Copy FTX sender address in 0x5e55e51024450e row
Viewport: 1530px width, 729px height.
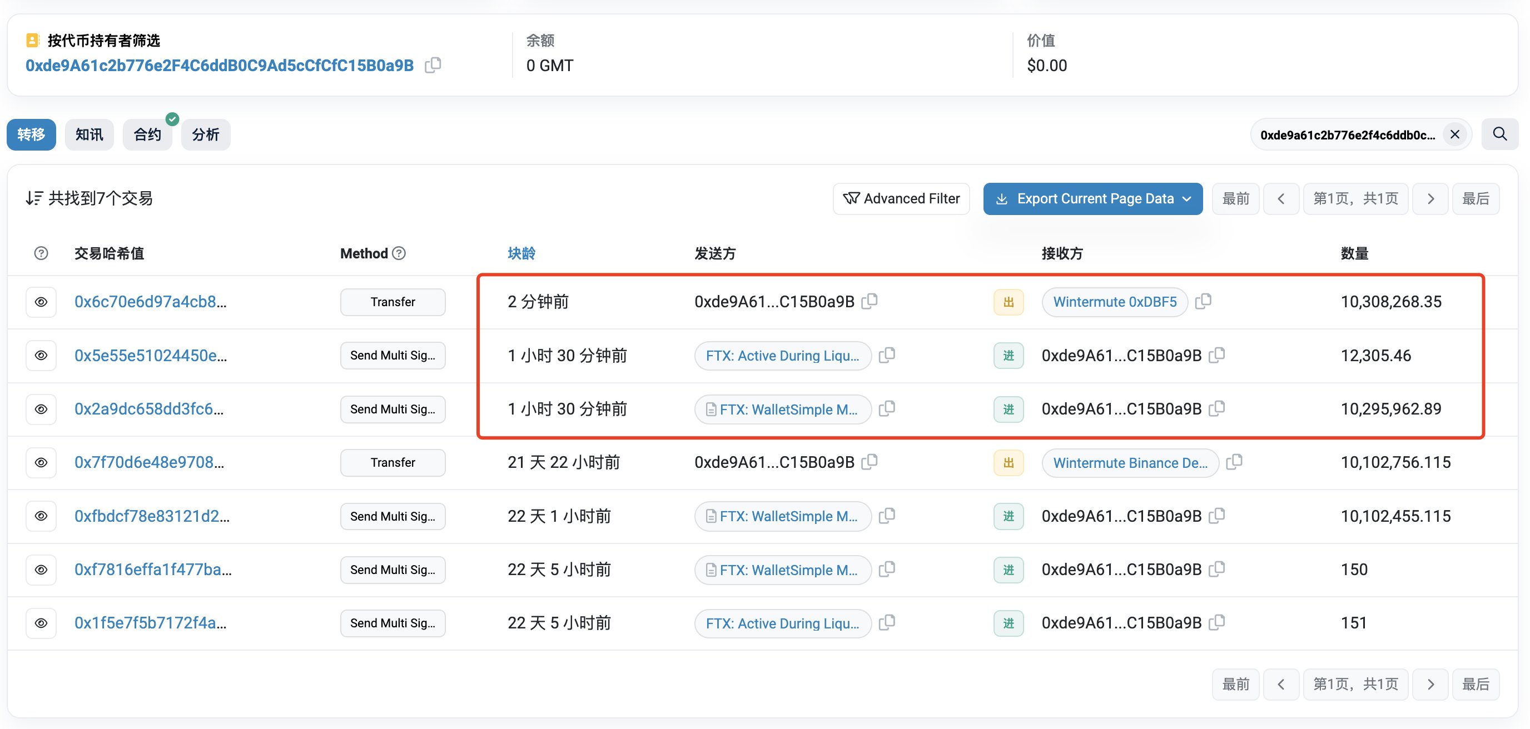pos(887,355)
